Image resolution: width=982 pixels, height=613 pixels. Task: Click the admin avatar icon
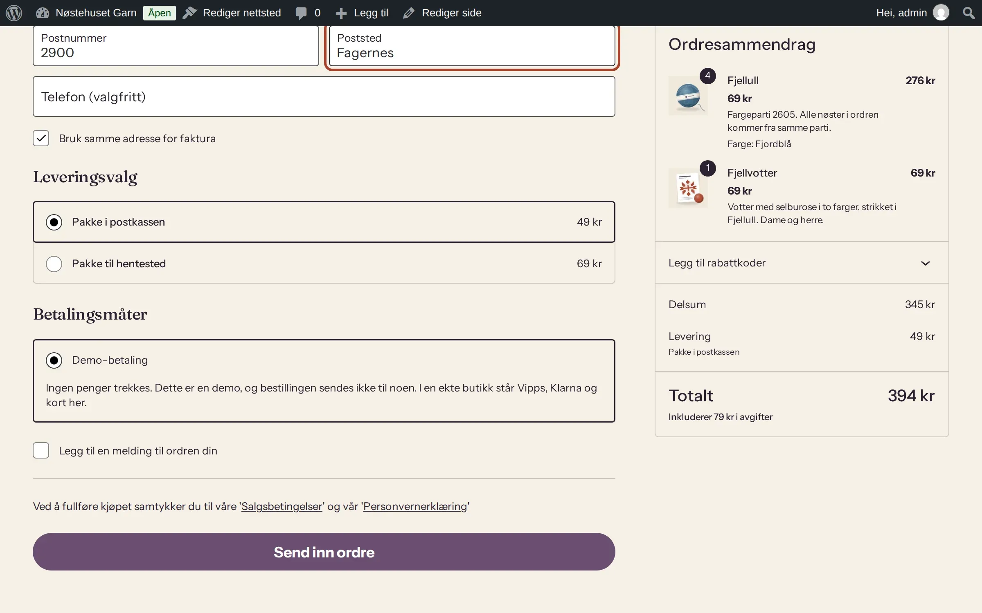(941, 13)
